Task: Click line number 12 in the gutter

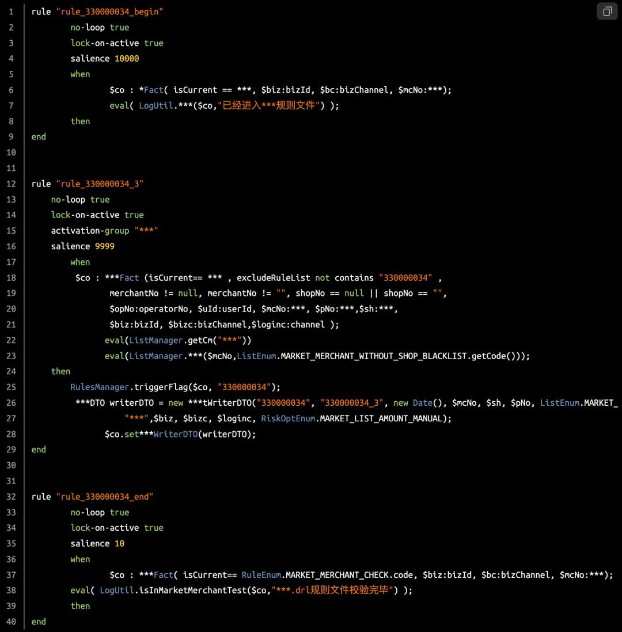Action: (11, 184)
